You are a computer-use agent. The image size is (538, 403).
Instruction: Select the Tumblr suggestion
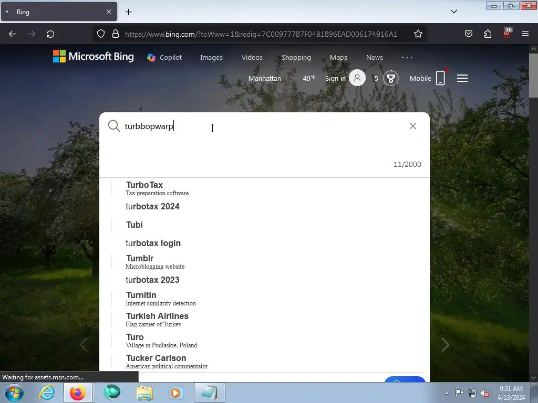(x=264, y=262)
